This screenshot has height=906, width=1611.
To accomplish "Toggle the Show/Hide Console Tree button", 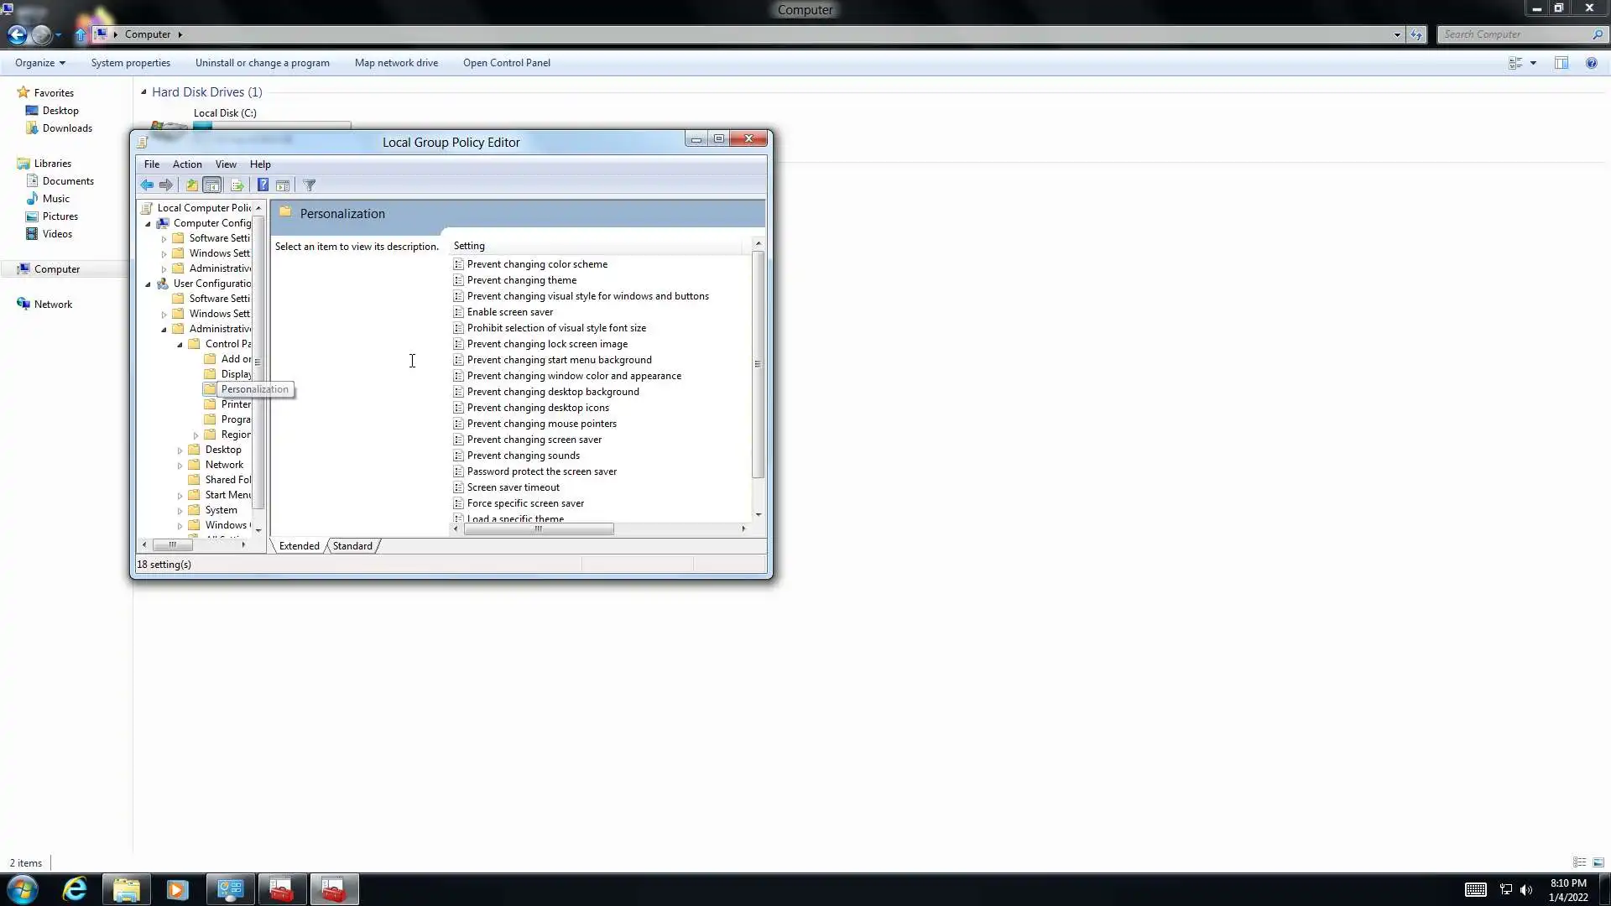I will click(212, 185).
